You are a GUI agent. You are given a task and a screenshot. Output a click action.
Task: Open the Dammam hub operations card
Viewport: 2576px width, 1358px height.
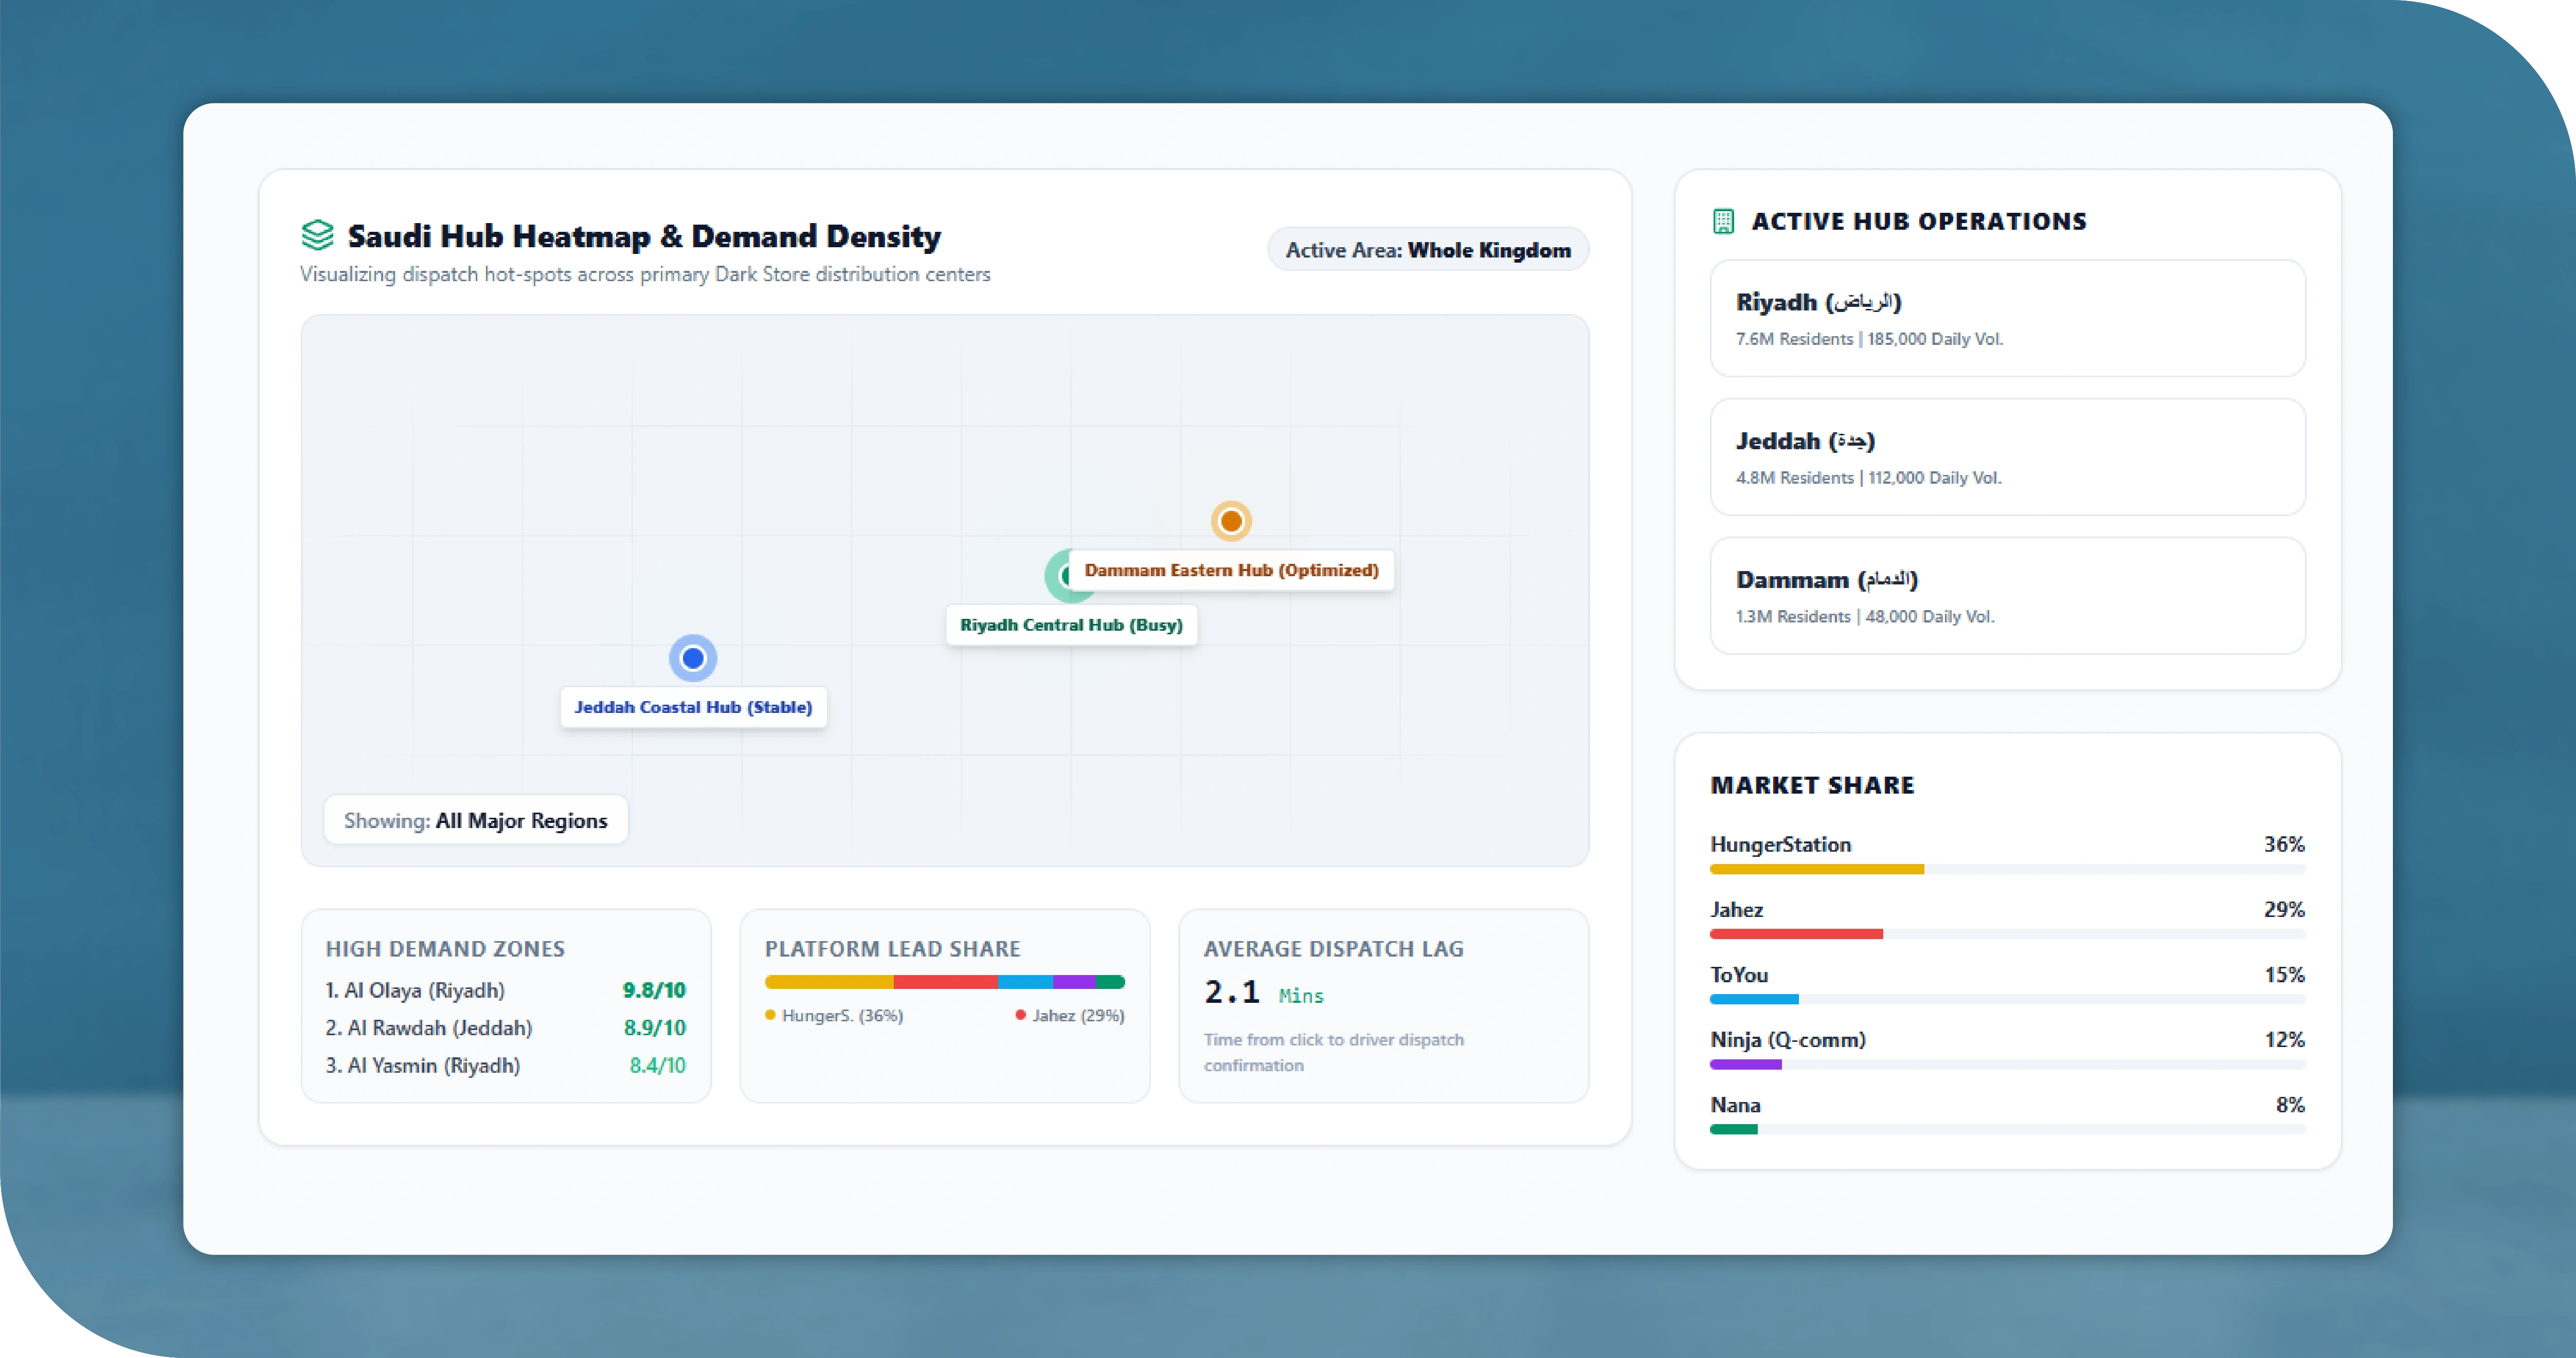(2007, 596)
